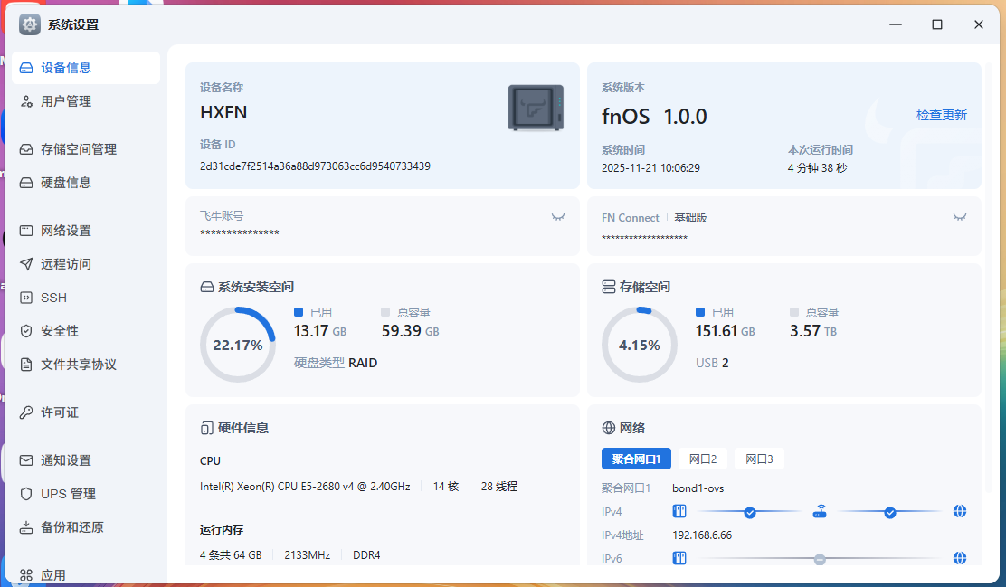Click the 22.17% system space usage ring
The height and width of the screenshot is (587, 1006).
pyautogui.click(x=238, y=345)
